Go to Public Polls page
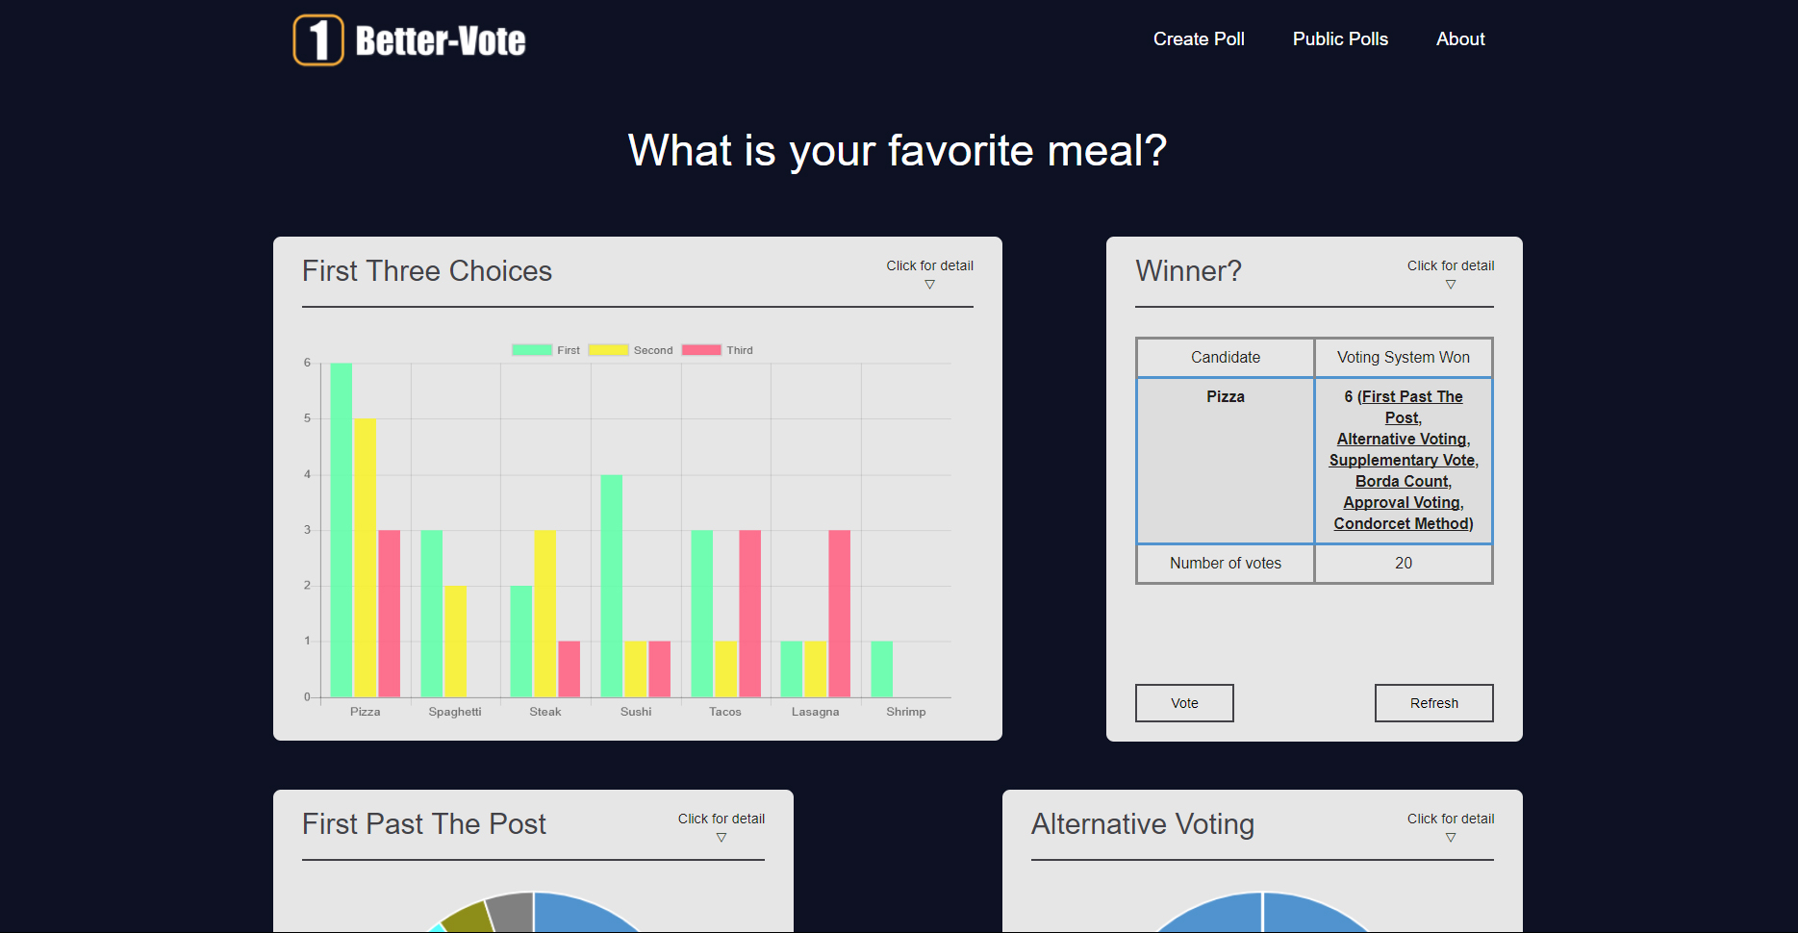The width and height of the screenshot is (1798, 933). coord(1340,39)
